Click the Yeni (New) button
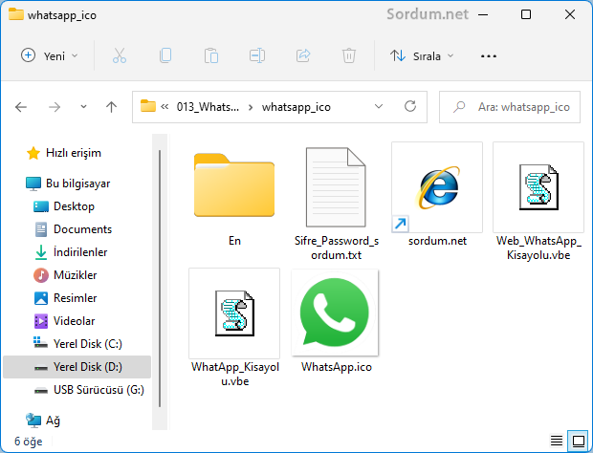The width and height of the screenshot is (593, 453). (49, 56)
